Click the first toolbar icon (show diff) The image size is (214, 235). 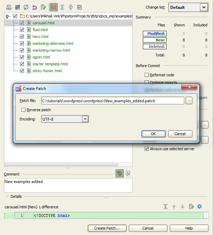pyautogui.click(x=9, y=7)
